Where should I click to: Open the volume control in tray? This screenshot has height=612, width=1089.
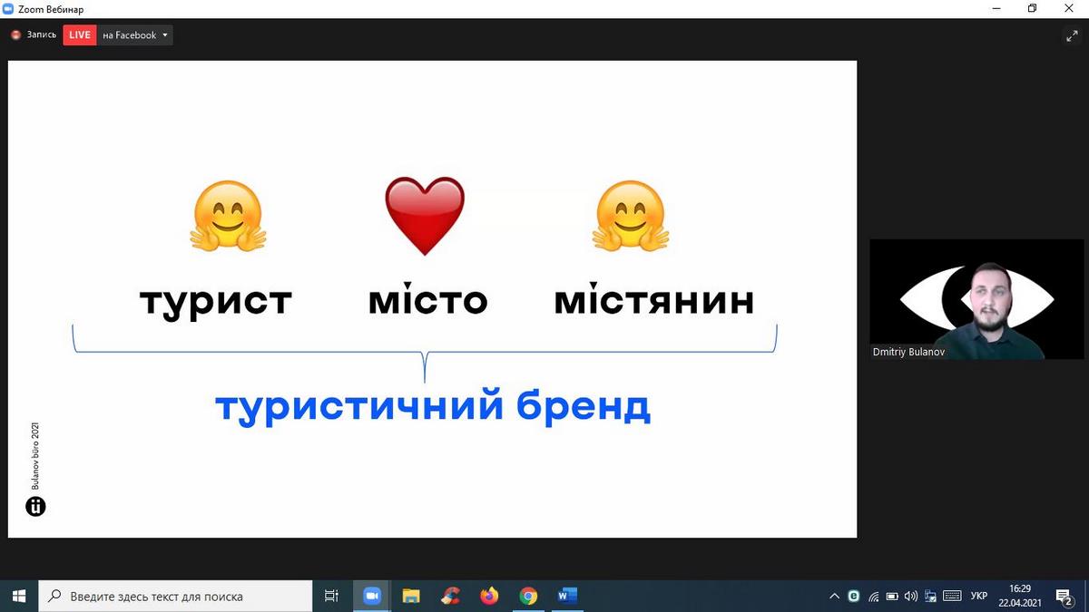pos(911,596)
